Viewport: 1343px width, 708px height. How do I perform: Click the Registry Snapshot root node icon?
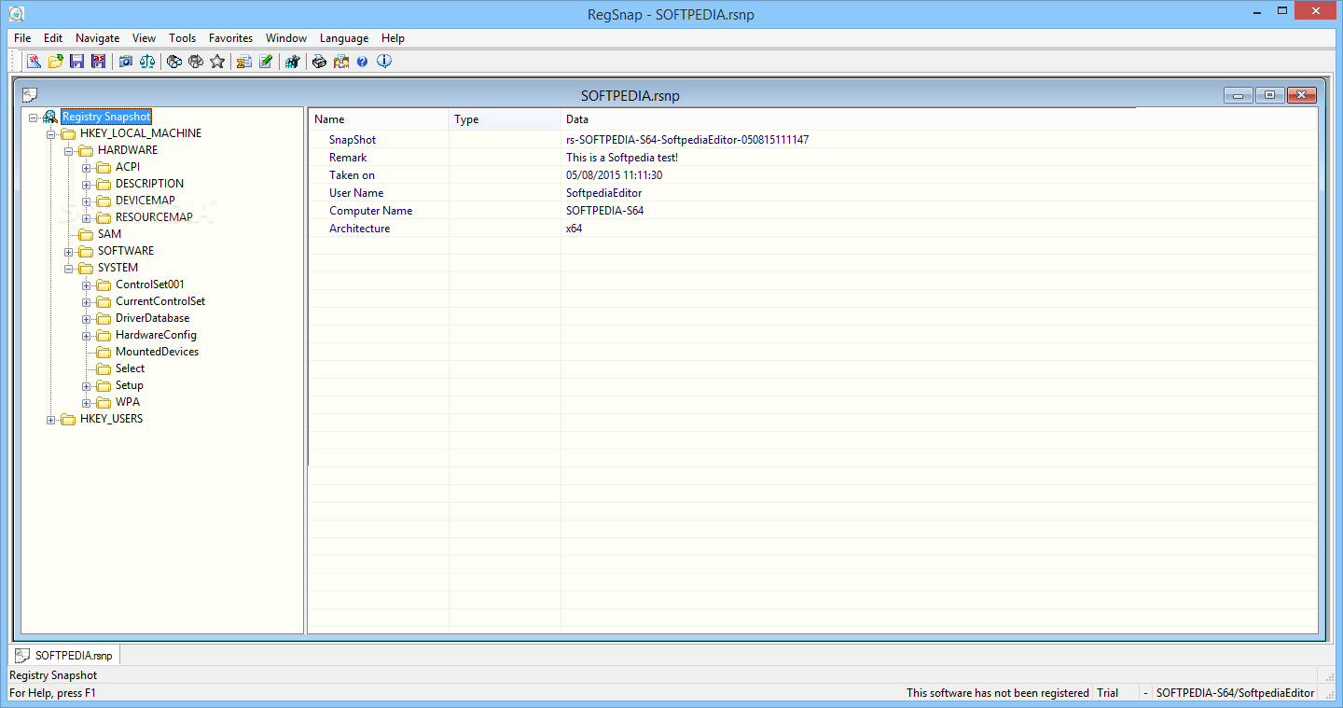pyautogui.click(x=50, y=117)
